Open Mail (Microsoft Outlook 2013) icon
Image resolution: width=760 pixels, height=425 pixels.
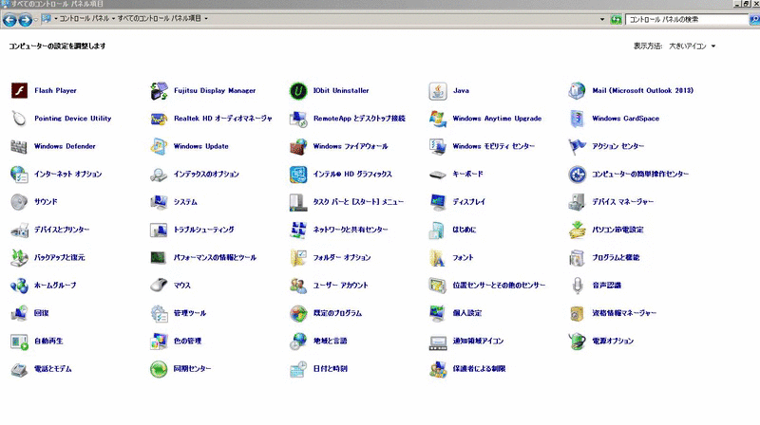[577, 90]
